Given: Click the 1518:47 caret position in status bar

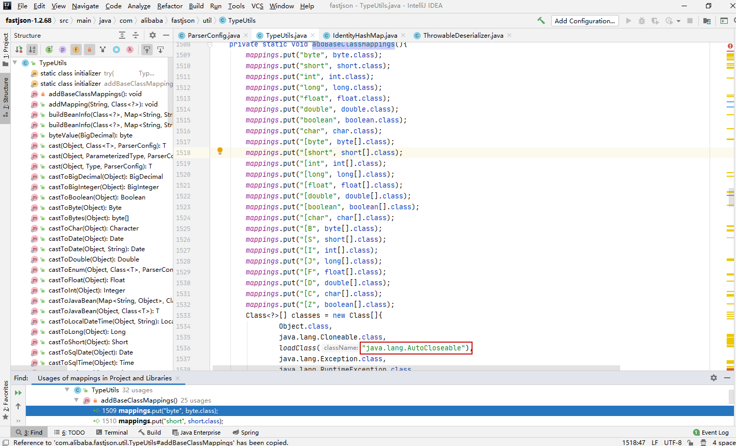Looking at the screenshot, I should (633, 442).
